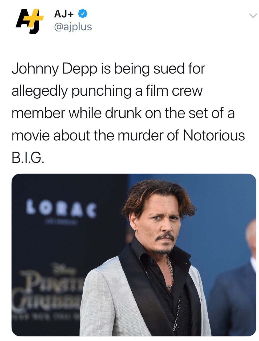Screen dimensions: 259x341
Task: Open the attached photo full size
Action: click(x=134, y=255)
